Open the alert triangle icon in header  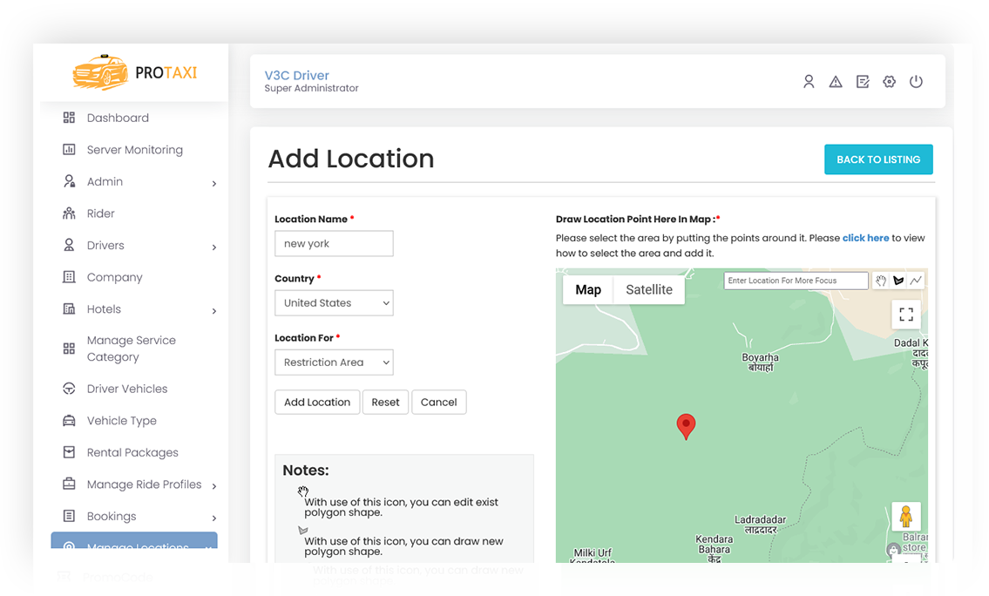click(x=836, y=81)
